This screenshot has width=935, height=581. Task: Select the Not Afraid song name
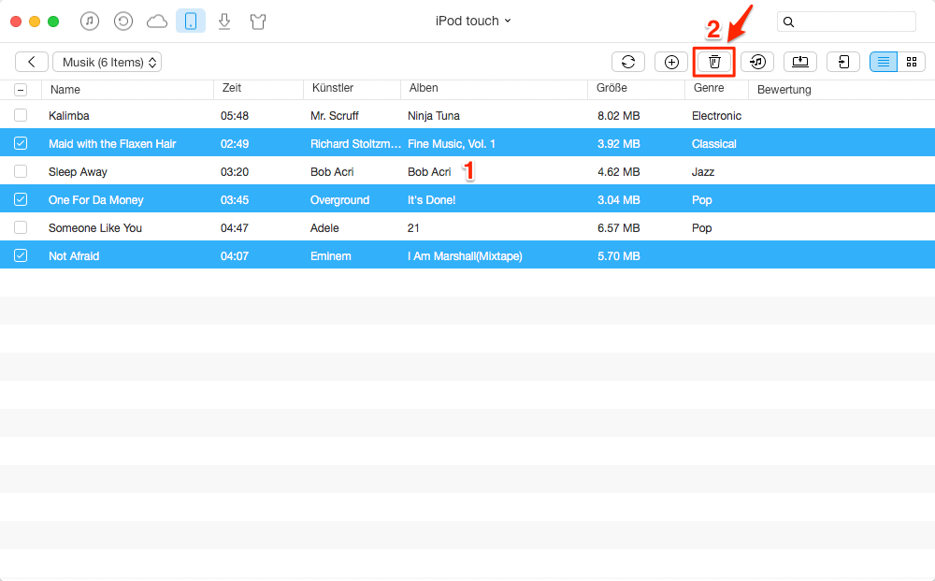[74, 256]
